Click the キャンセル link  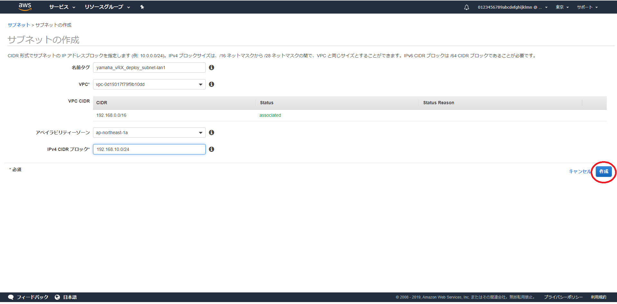tap(580, 171)
